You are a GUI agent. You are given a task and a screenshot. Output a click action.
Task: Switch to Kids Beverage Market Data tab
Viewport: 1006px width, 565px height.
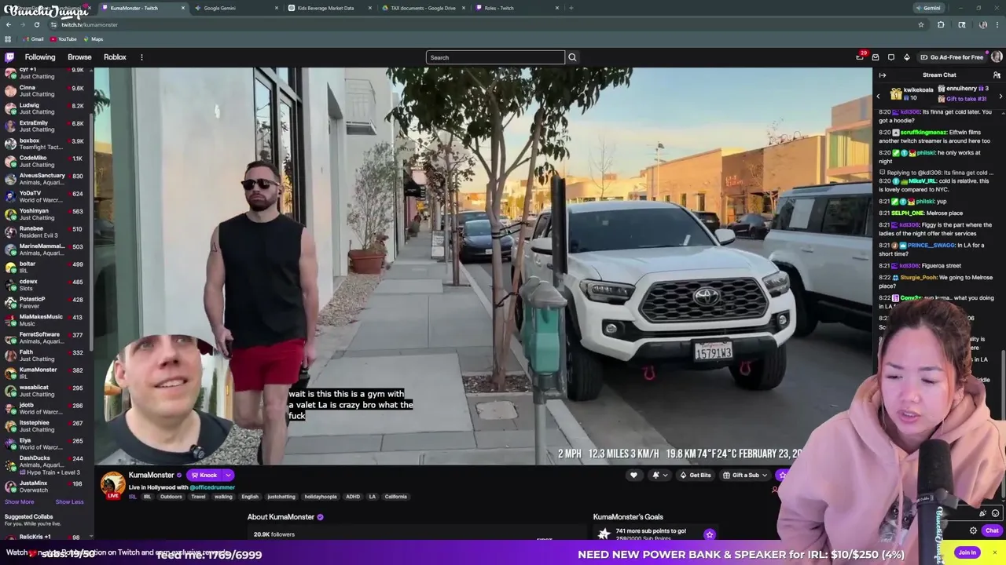330,8
